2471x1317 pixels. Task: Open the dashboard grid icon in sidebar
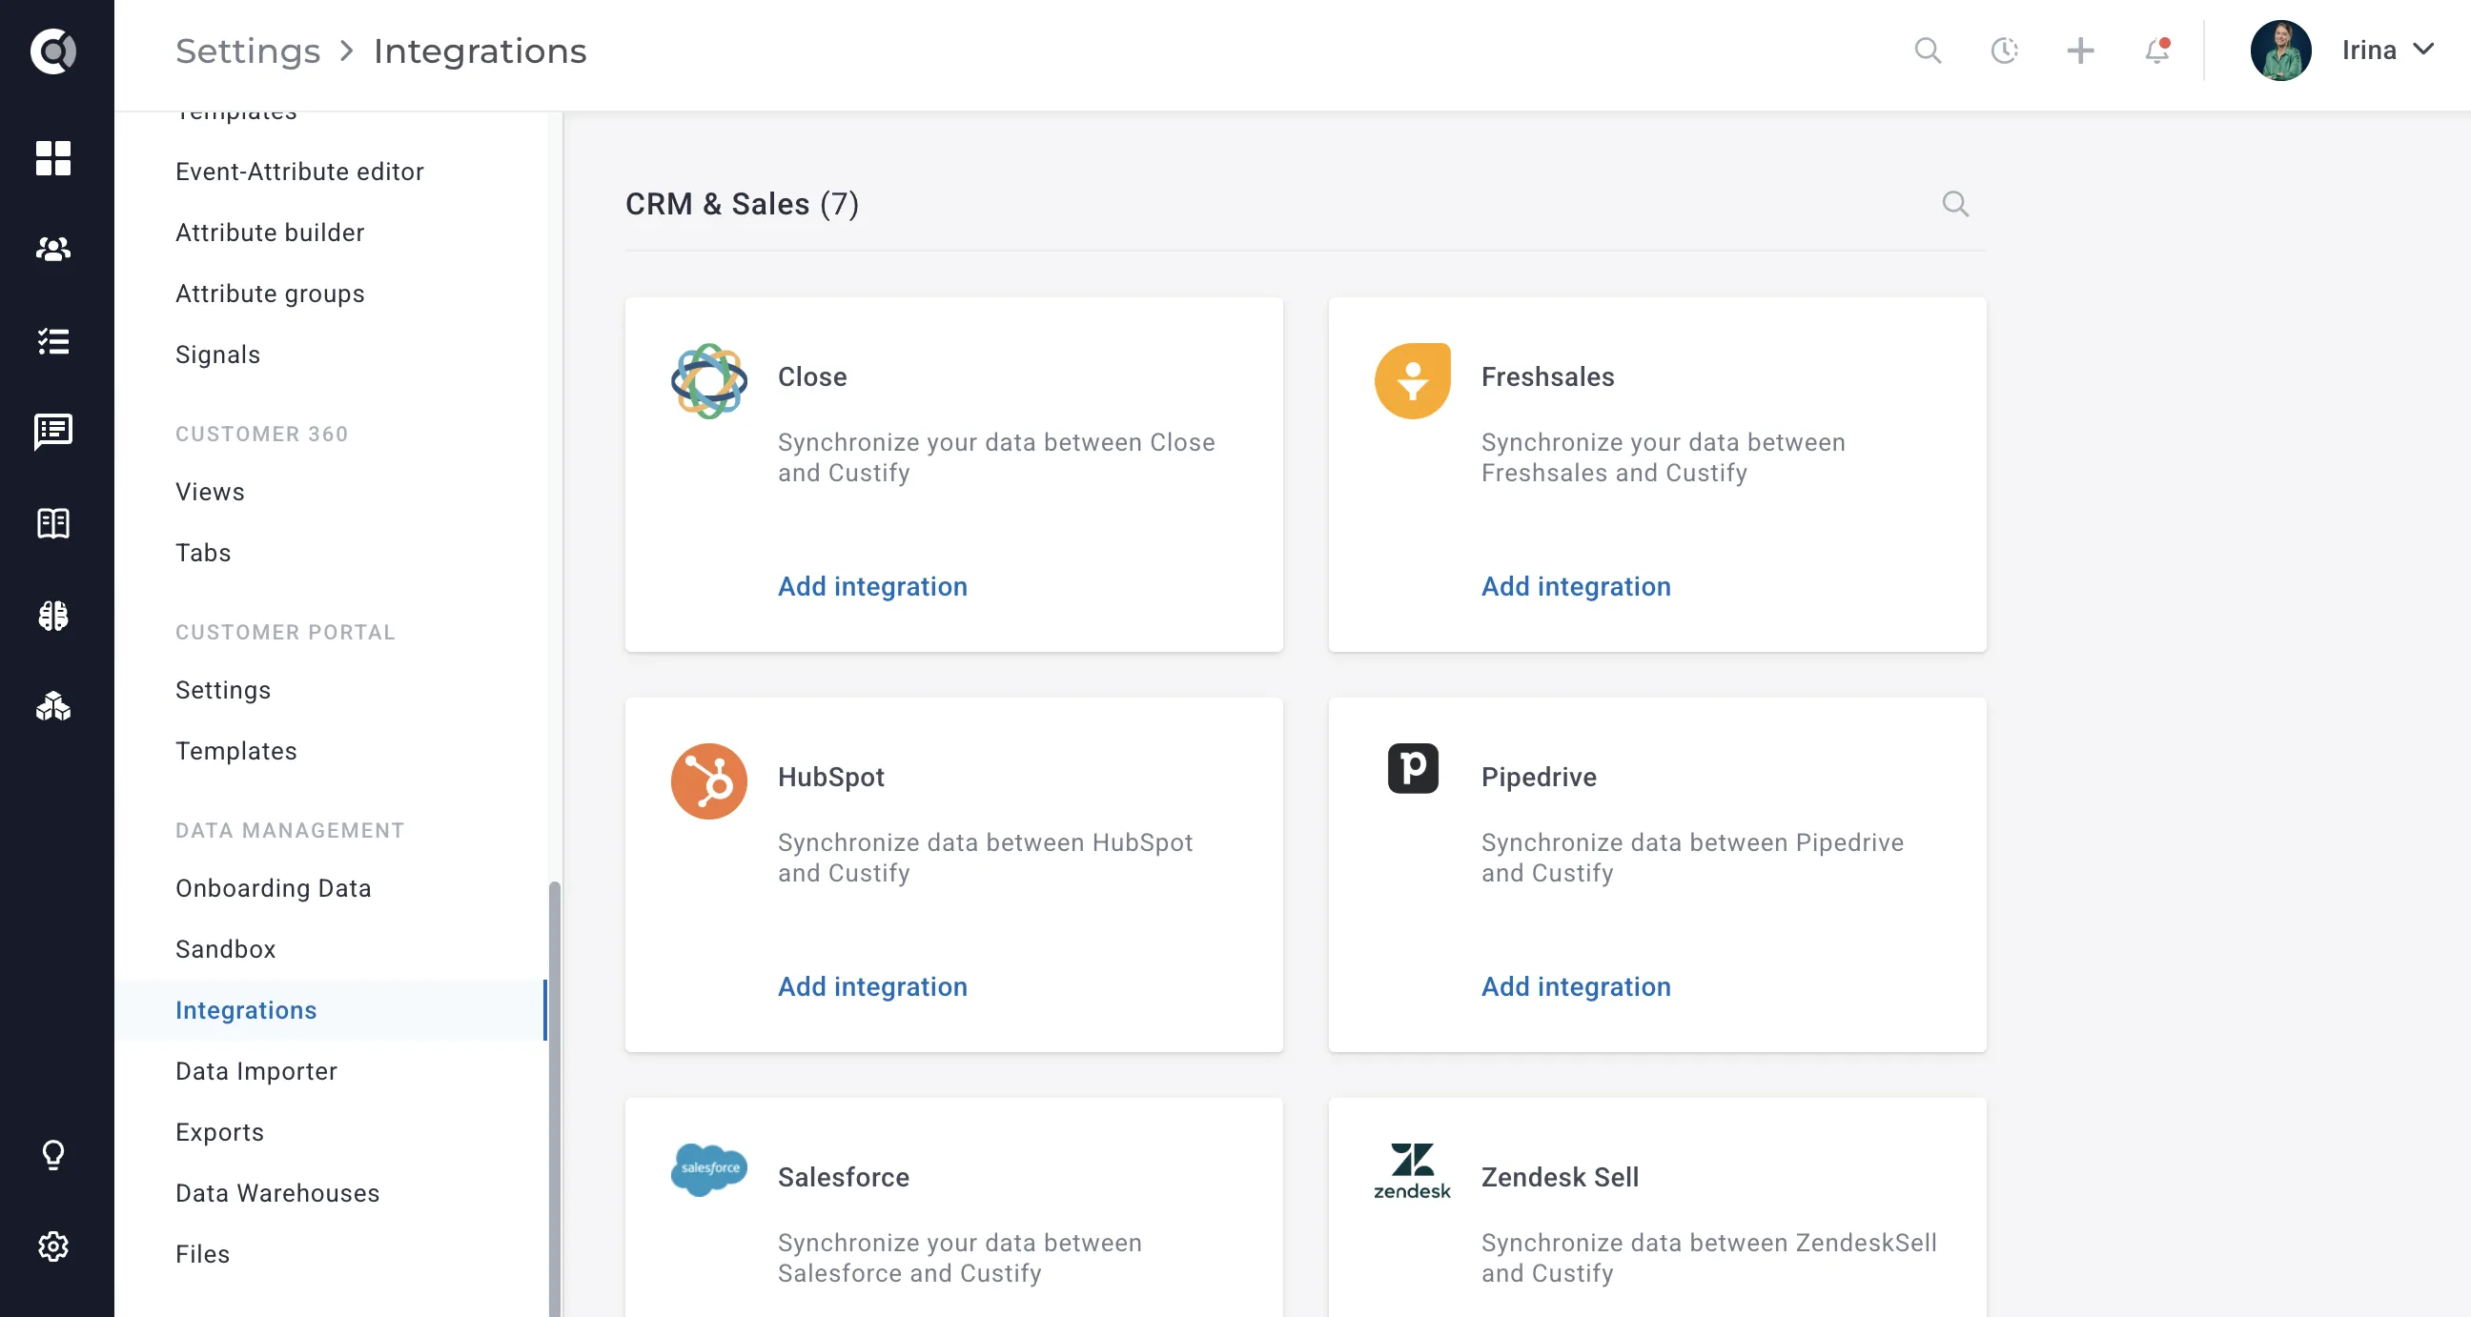[x=52, y=158]
